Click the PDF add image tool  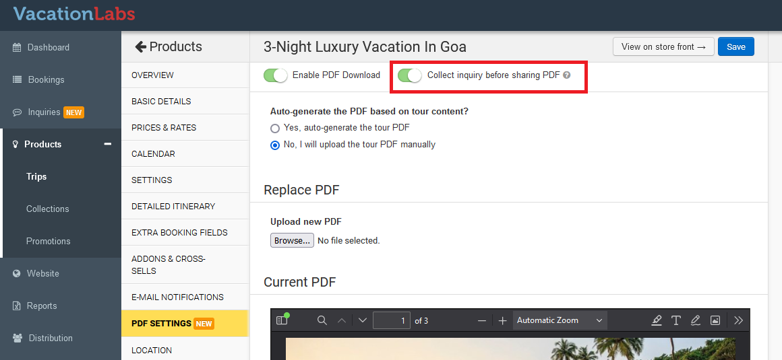click(x=715, y=321)
